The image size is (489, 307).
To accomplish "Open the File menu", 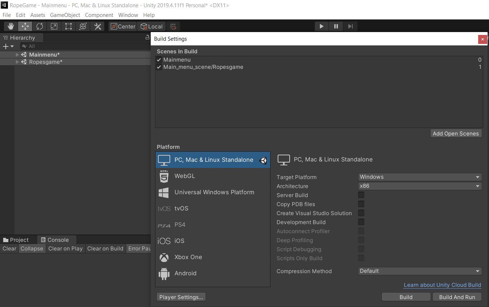I will tap(6, 15).
